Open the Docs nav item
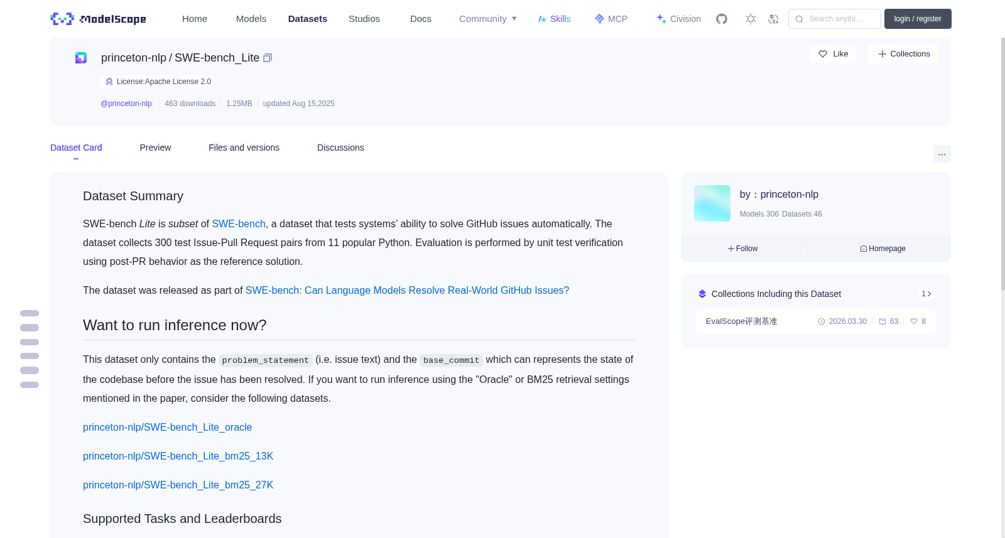This screenshot has height=538, width=1005. (421, 19)
